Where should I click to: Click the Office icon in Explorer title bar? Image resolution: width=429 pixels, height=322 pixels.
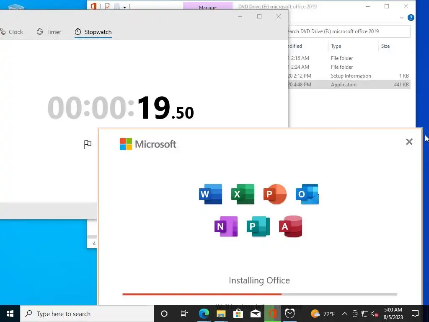[x=93, y=6]
